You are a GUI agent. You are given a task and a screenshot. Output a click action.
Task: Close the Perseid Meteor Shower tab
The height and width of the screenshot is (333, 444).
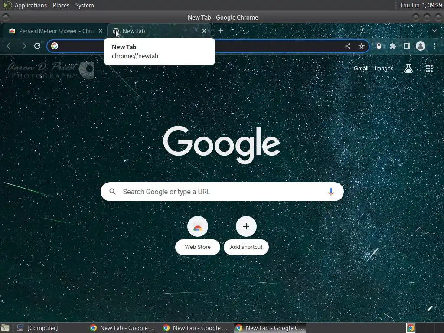101,31
